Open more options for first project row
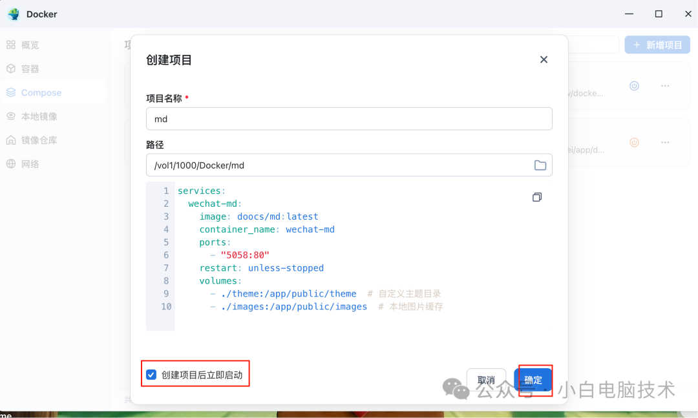Screen dimensions: 698x418 (665, 86)
